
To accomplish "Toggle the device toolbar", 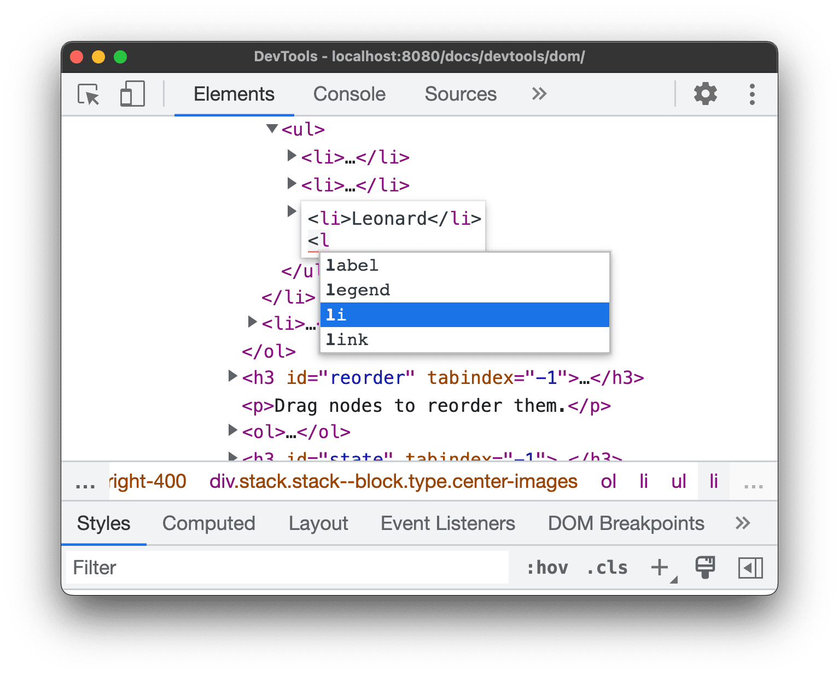I will click(132, 94).
